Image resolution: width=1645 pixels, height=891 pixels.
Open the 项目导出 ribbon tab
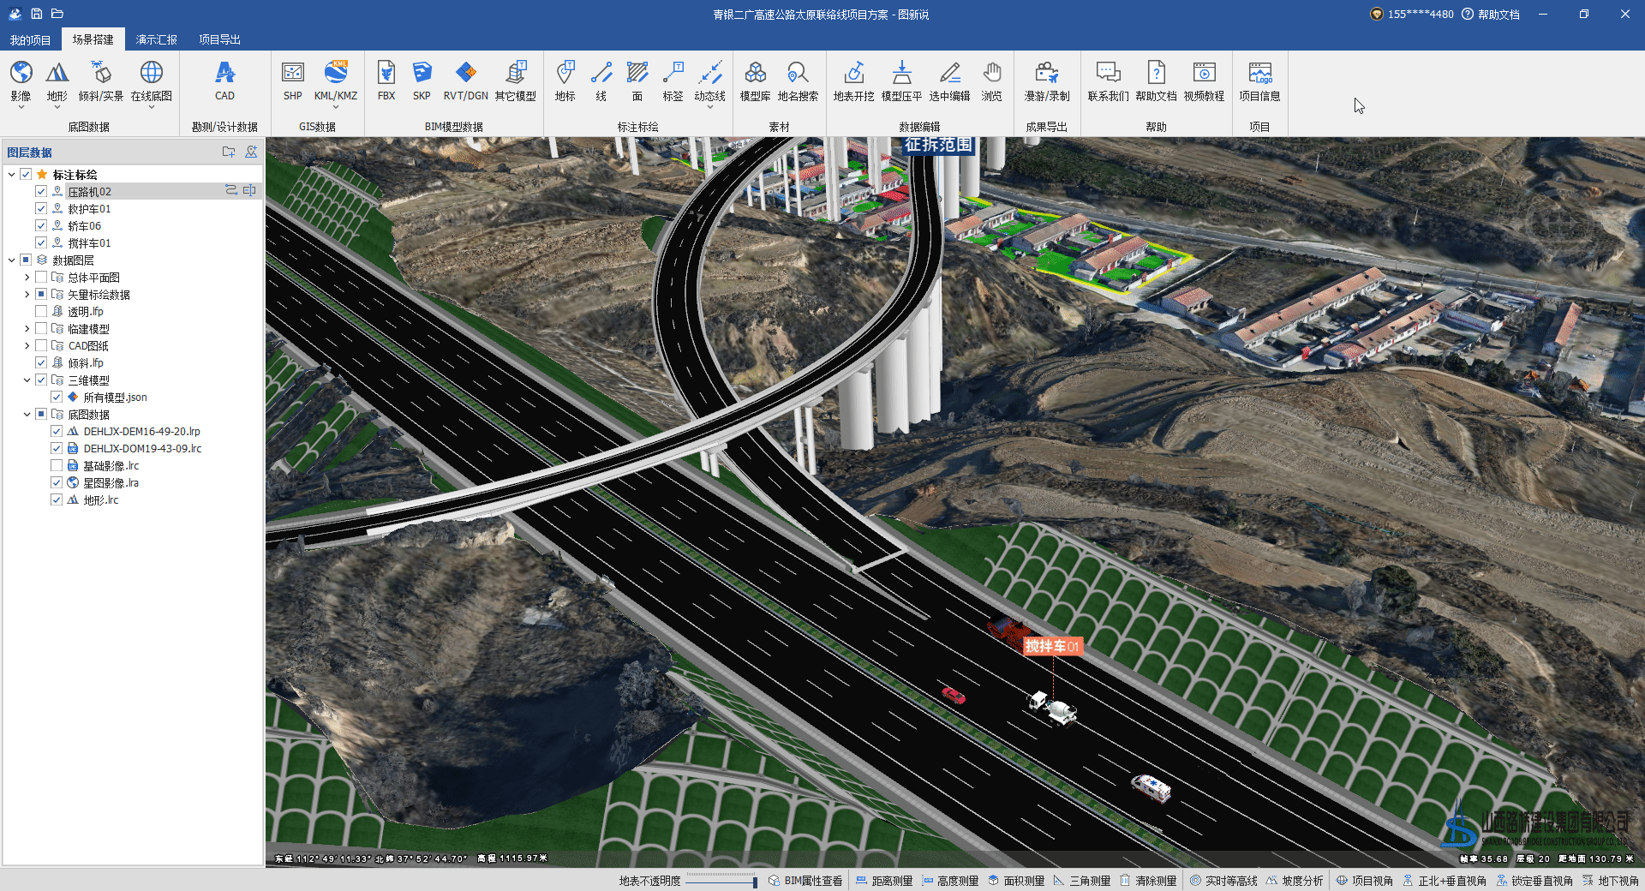click(x=219, y=39)
